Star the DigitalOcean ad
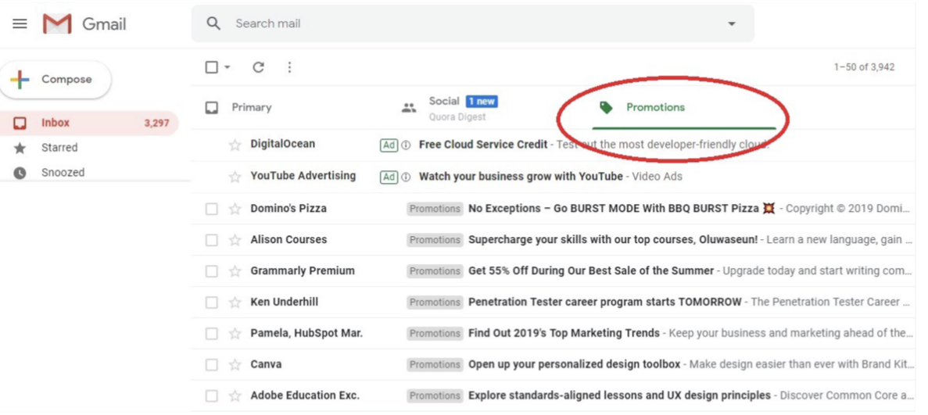This screenshot has height=415, width=928. coord(235,145)
